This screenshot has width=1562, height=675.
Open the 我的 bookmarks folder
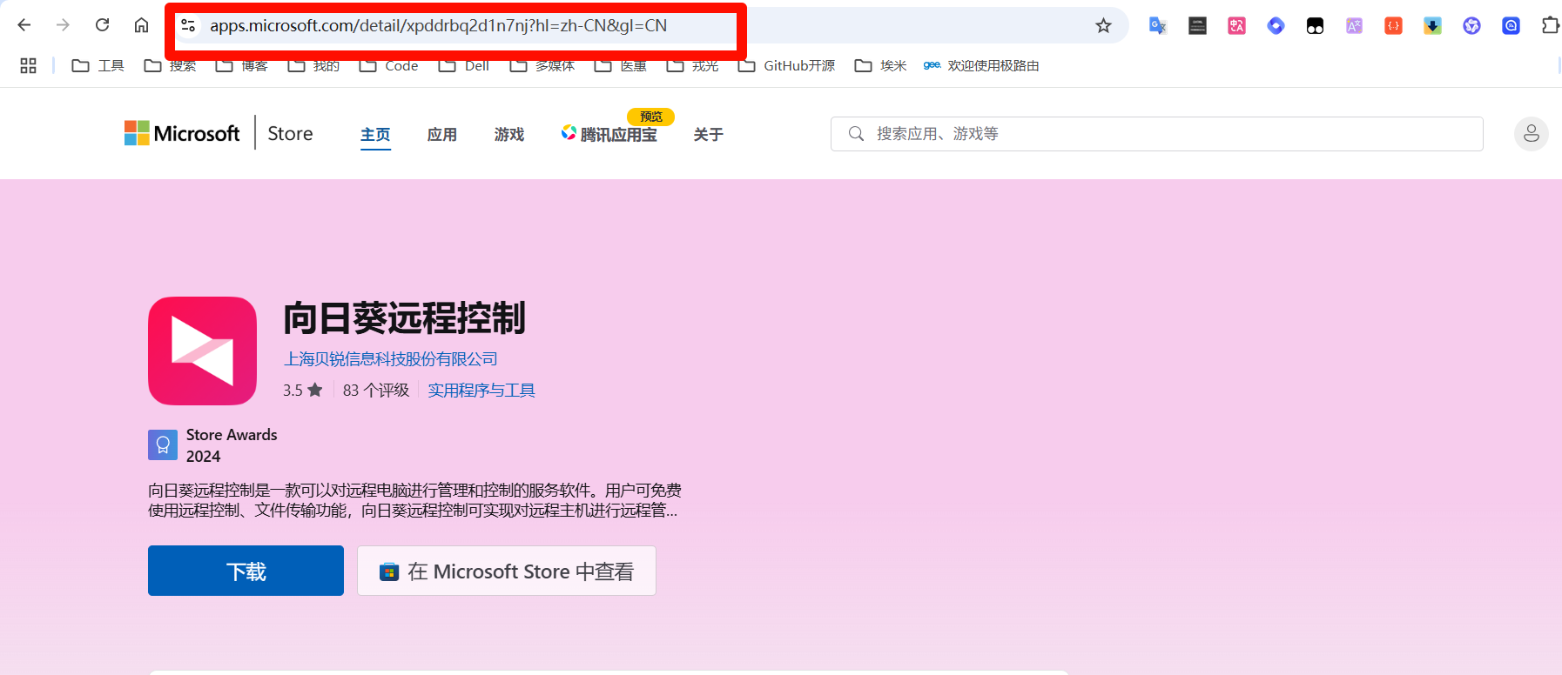click(x=313, y=65)
